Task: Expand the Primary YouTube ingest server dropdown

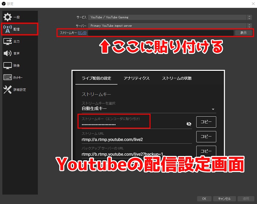Action: coord(170,26)
